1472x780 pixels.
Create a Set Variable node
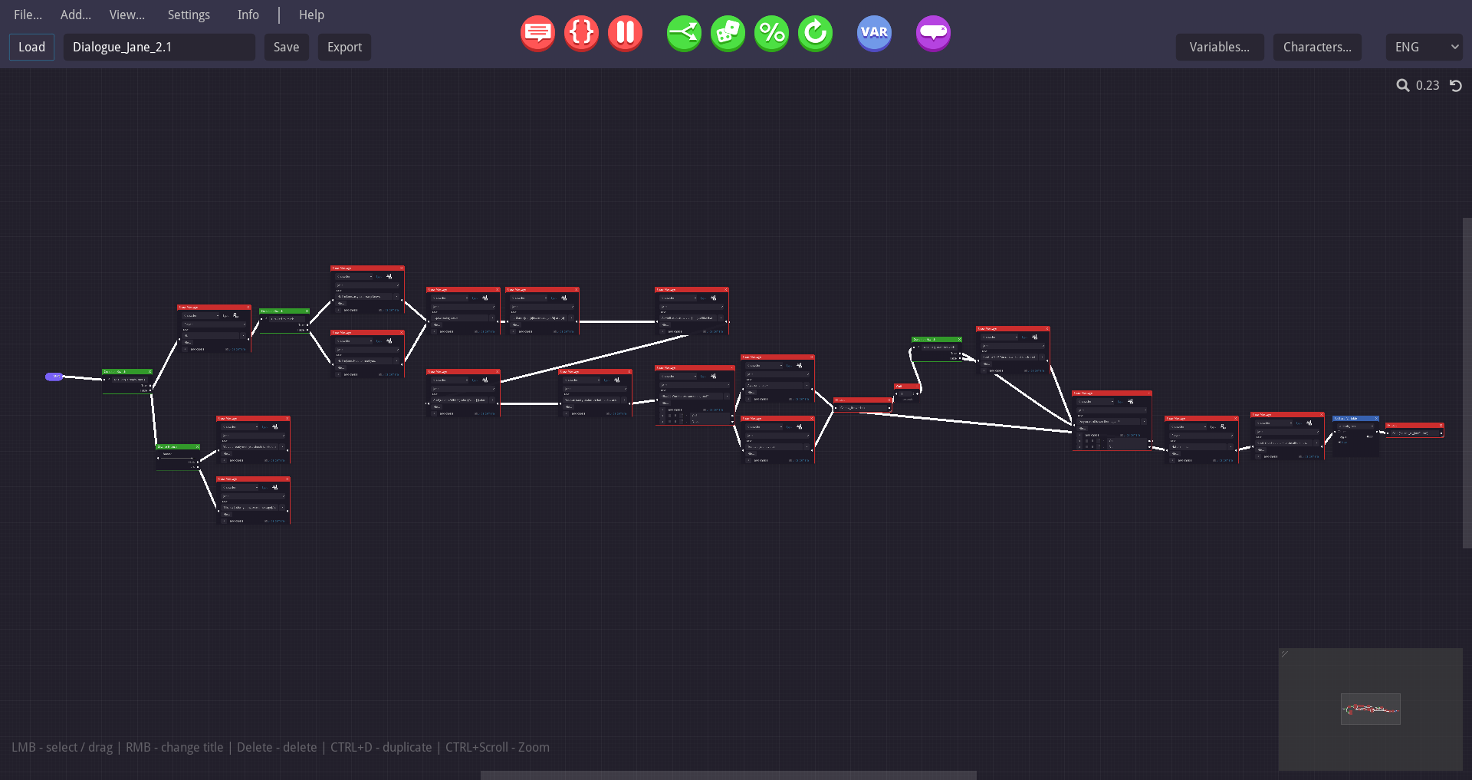coord(874,33)
